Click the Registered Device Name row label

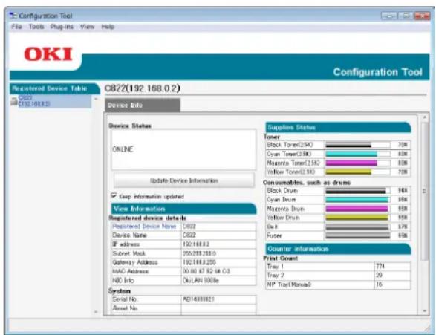pos(144,227)
